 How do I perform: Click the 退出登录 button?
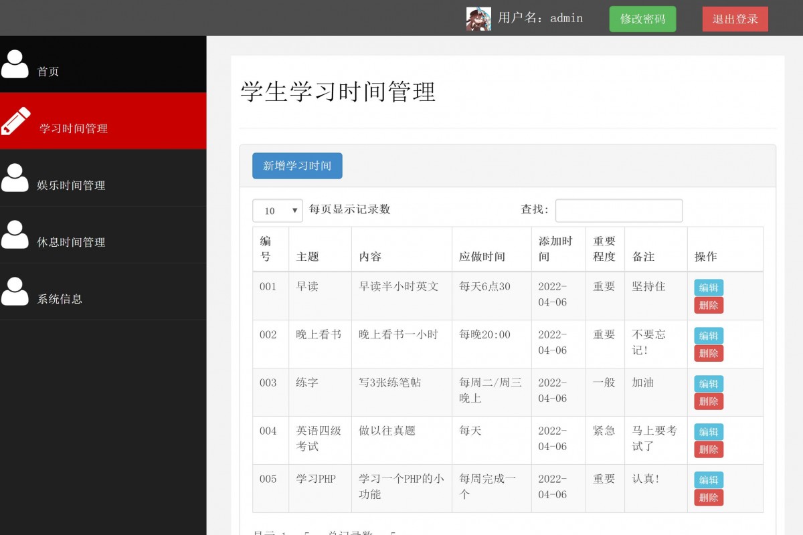pyautogui.click(x=735, y=19)
